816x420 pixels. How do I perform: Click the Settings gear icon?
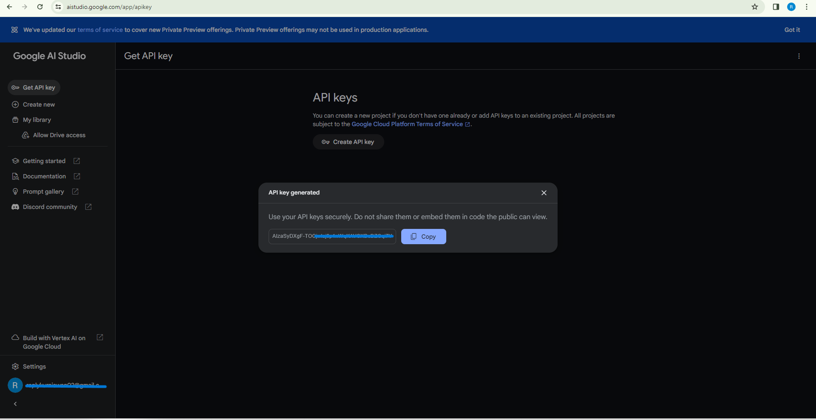click(x=15, y=366)
